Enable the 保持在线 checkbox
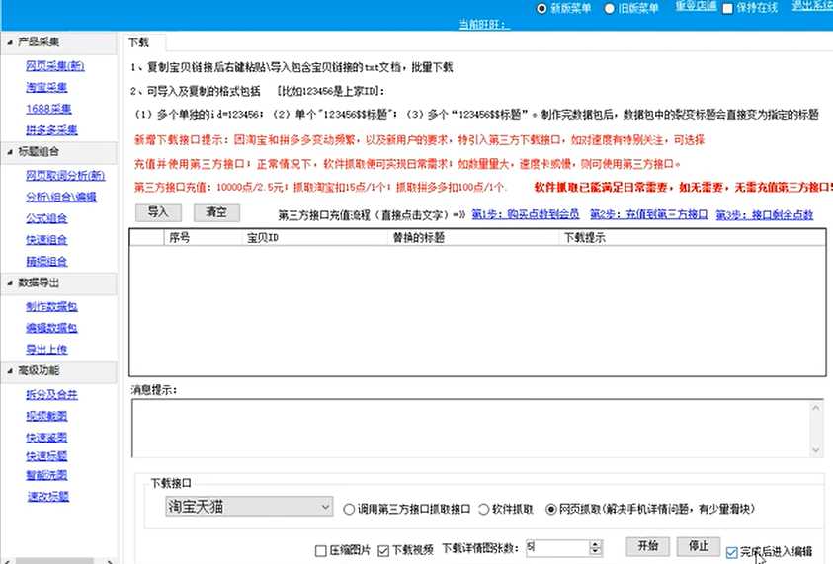833x564 pixels. tap(728, 8)
